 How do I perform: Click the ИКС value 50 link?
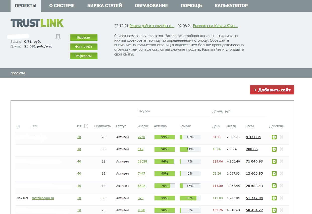(79, 198)
